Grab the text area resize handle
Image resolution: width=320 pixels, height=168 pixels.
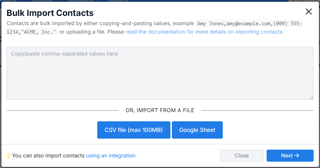[311, 97]
